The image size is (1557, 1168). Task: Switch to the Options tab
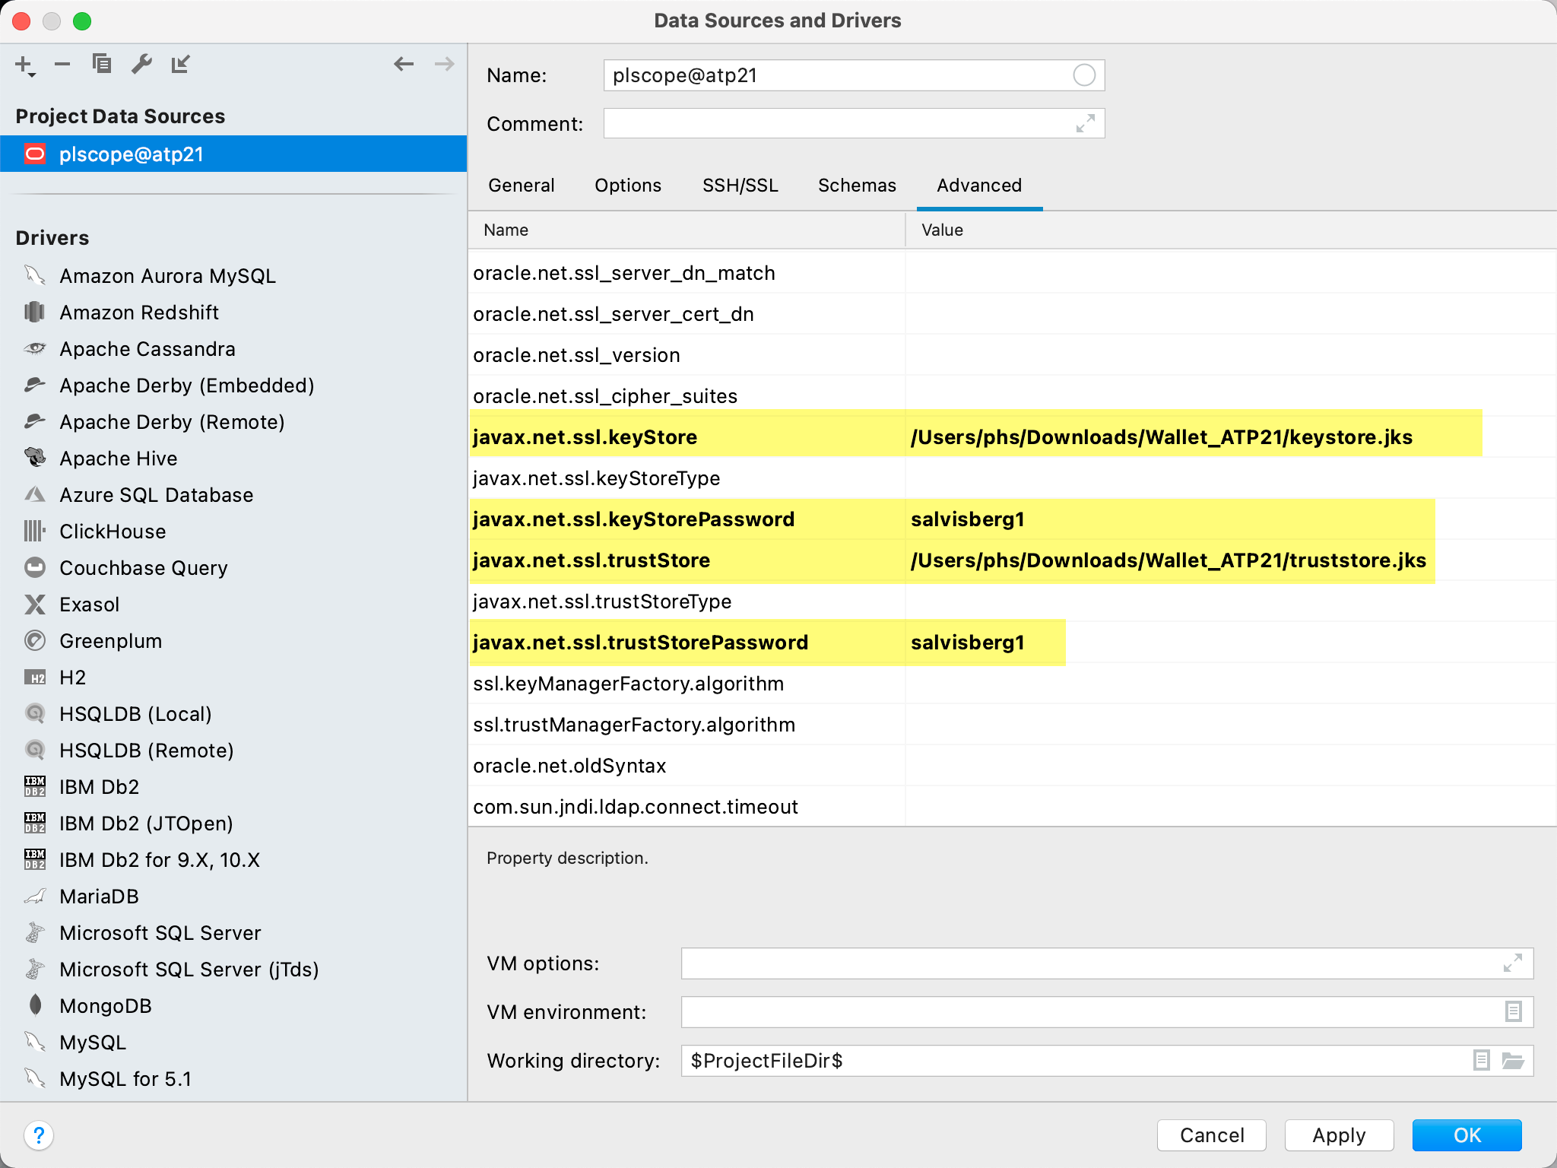(628, 186)
